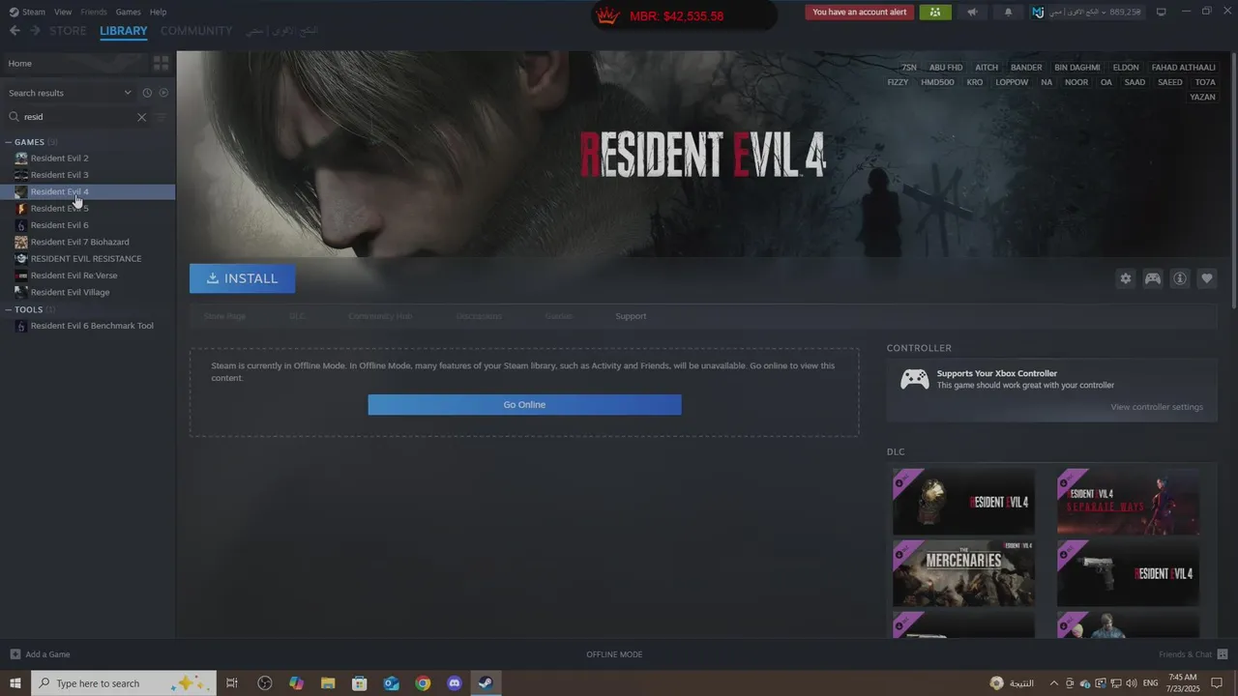Select RESIDENT EVIL RESISTANCE entry

(88, 258)
